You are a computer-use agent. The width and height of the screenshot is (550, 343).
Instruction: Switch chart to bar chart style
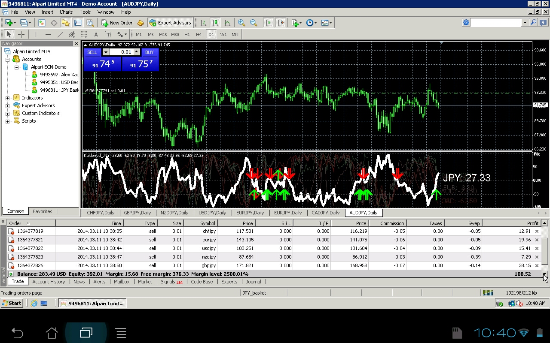(203, 23)
